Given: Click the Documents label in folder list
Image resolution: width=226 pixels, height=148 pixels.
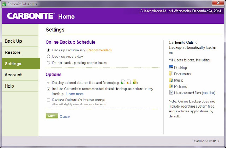Looking at the screenshot, I should coord(183,74).
